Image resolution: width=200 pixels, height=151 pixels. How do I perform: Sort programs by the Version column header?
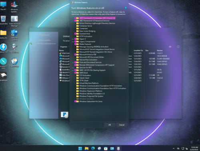point(160,50)
